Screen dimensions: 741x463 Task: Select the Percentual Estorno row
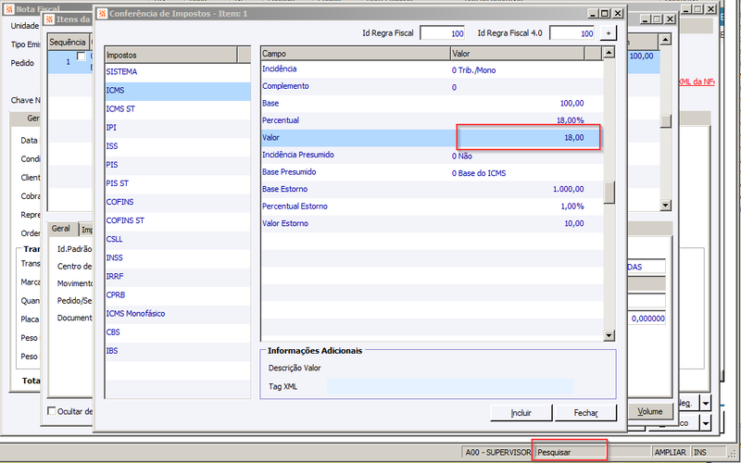point(432,206)
